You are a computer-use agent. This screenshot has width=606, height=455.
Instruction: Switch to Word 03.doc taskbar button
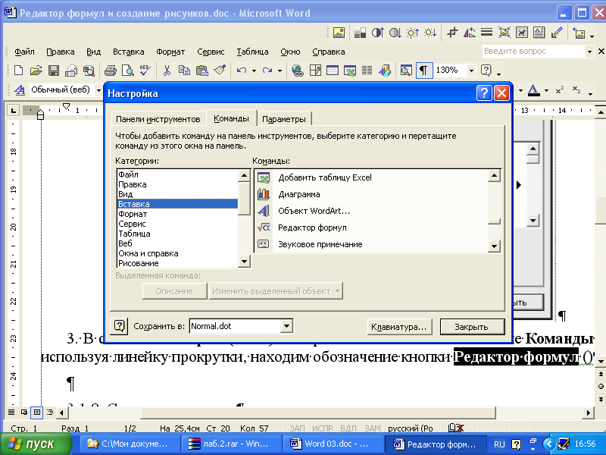point(333,444)
